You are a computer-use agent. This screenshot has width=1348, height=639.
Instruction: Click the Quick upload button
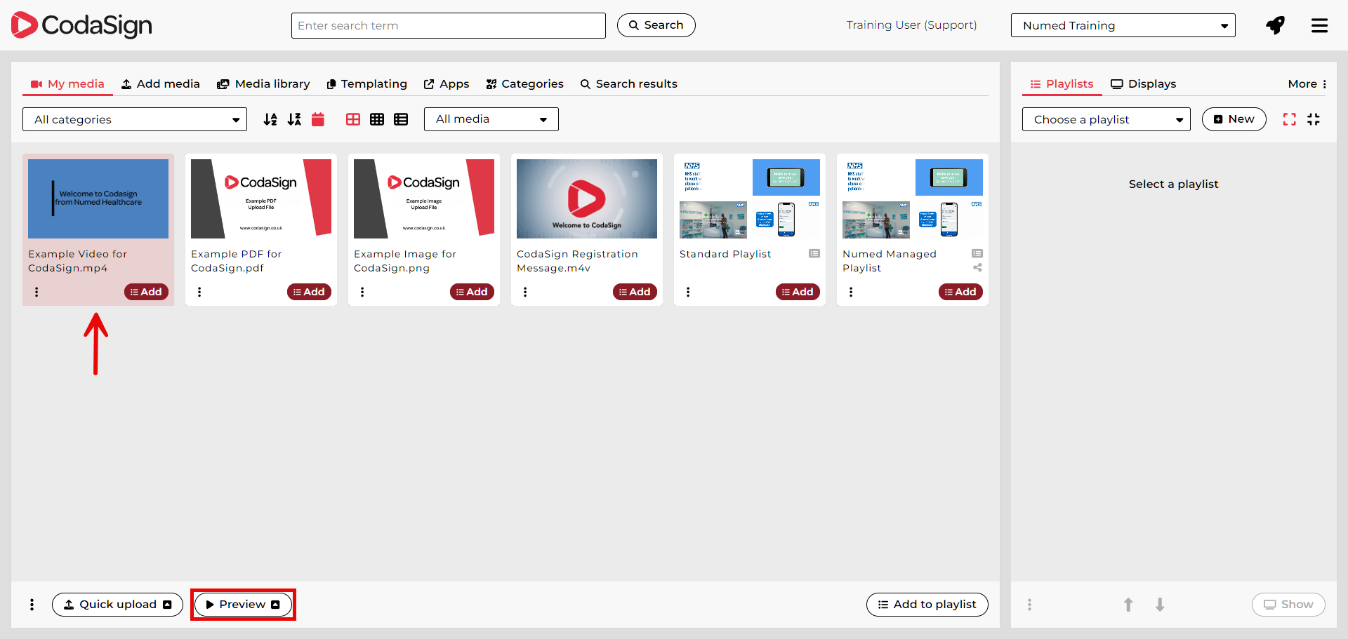click(117, 605)
